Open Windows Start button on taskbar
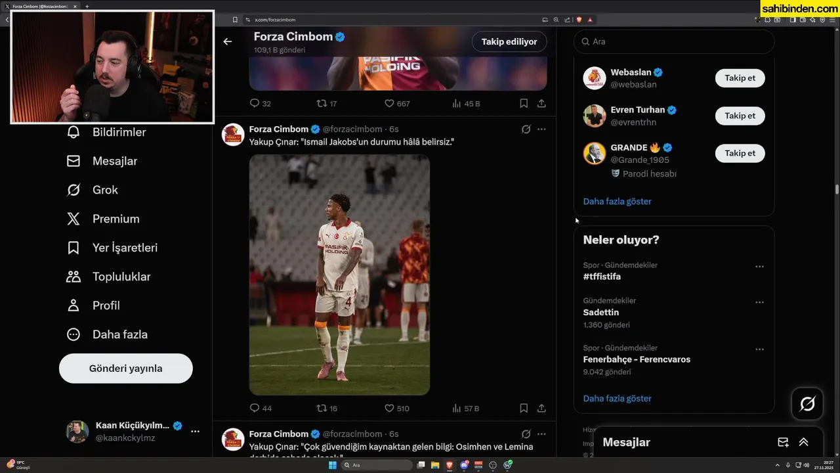The image size is (840, 473). click(x=332, y=465)
